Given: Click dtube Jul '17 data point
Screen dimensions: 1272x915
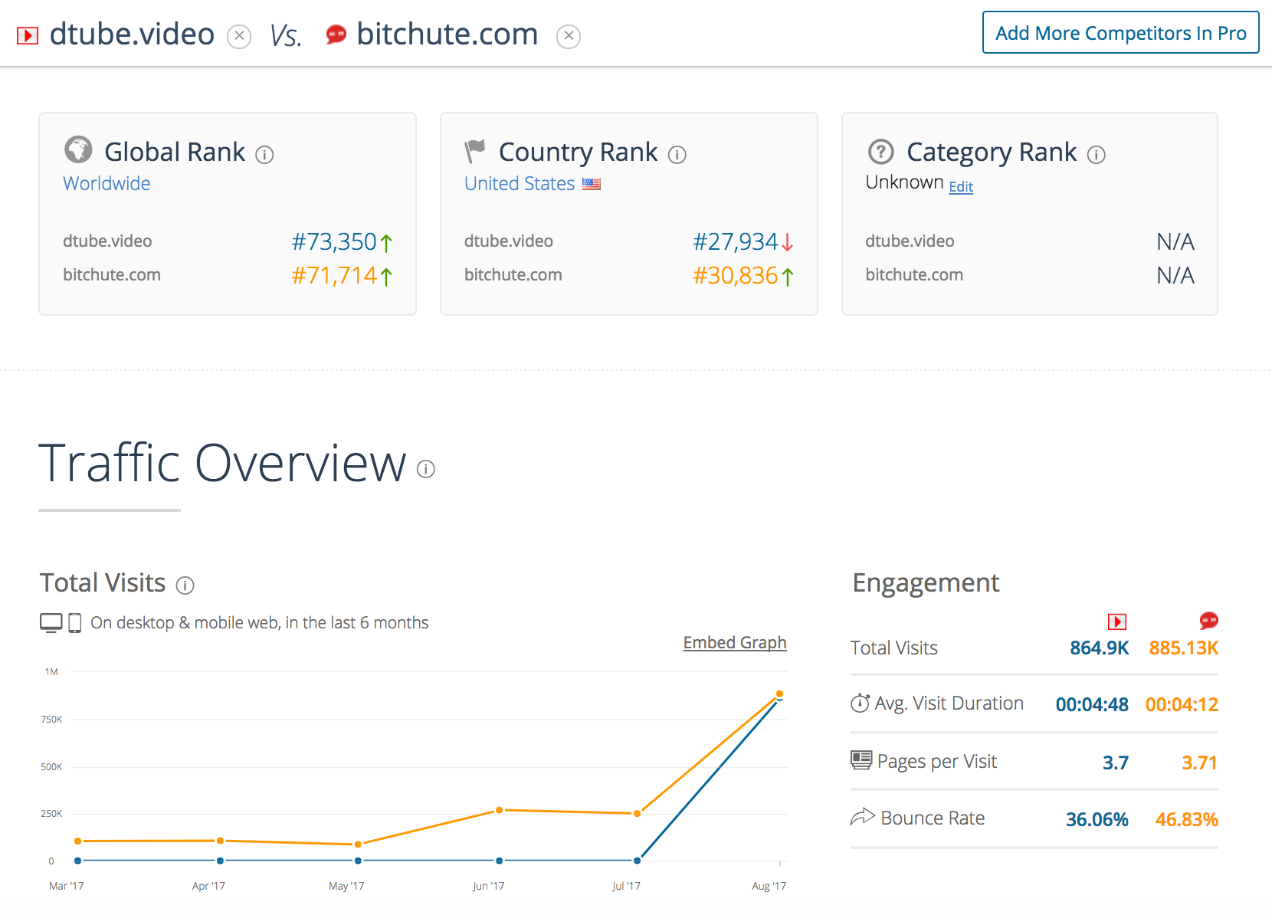Looking at the screenshot, I should 638,861.
